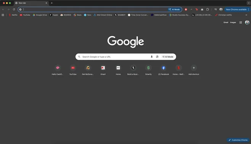Image resolution: width=251 pixels, height=144 pixels.
Task: Open the Smartly shortcut tile
Action: coord(148,70)
